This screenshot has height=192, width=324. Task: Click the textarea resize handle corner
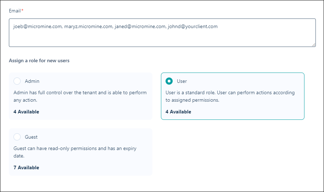[x=314, y=45]
